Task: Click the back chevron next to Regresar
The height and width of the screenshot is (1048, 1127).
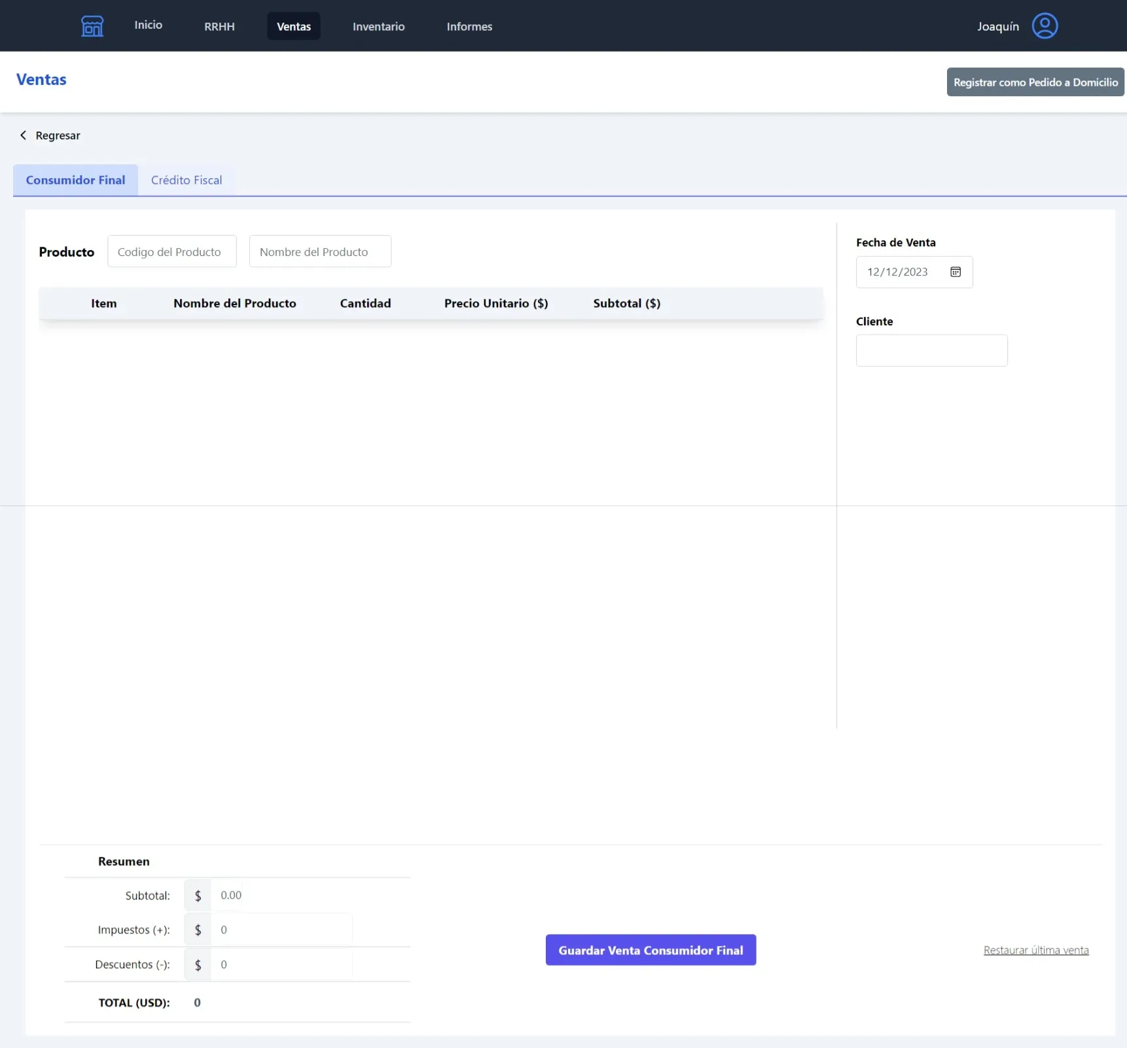Action: coord(23,135)
